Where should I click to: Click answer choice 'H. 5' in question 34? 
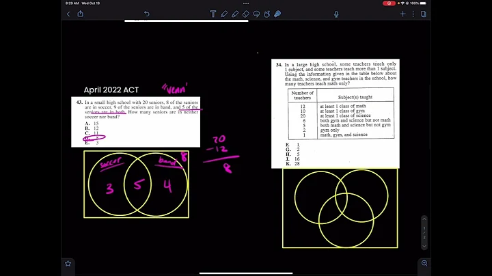[292, 154]
